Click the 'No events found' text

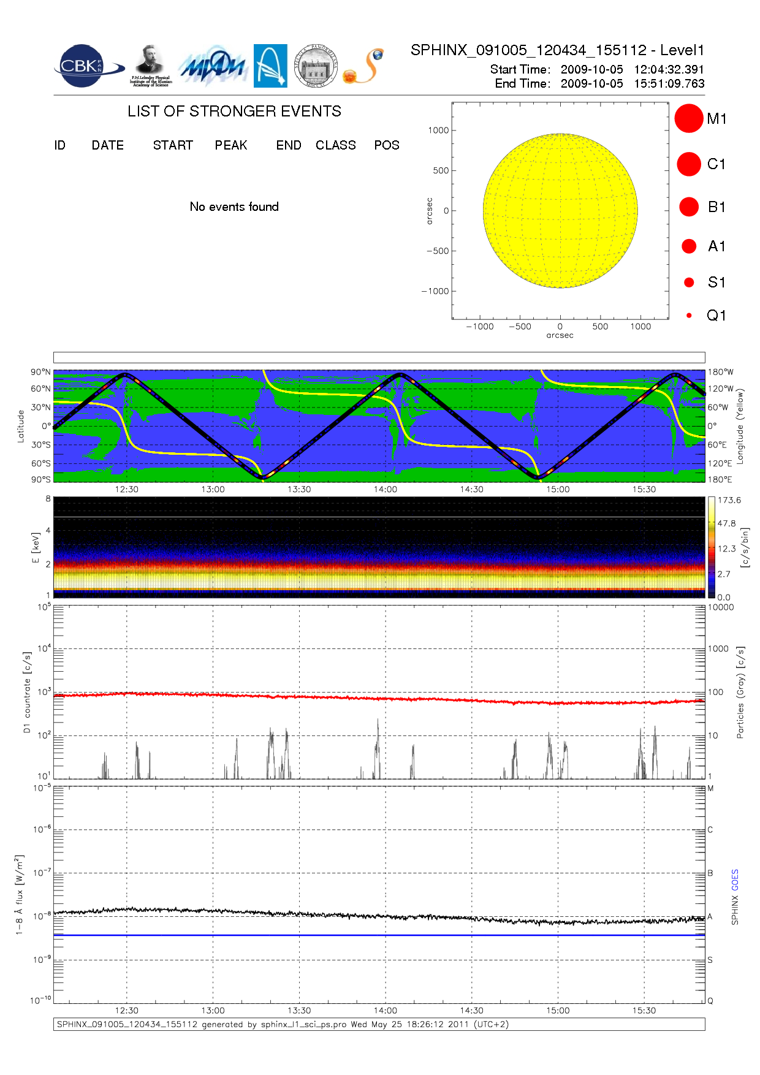tap(234, 207)
